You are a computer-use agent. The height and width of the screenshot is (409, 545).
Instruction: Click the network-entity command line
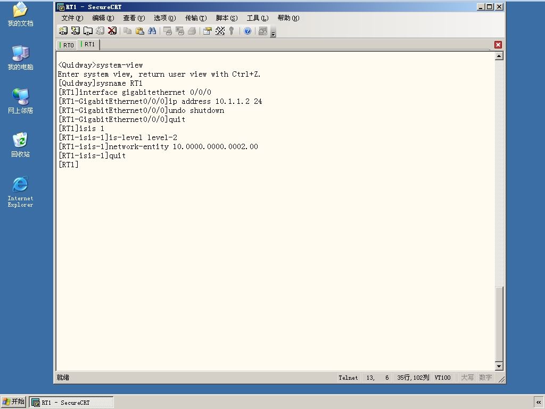click(x=158, y=146)
